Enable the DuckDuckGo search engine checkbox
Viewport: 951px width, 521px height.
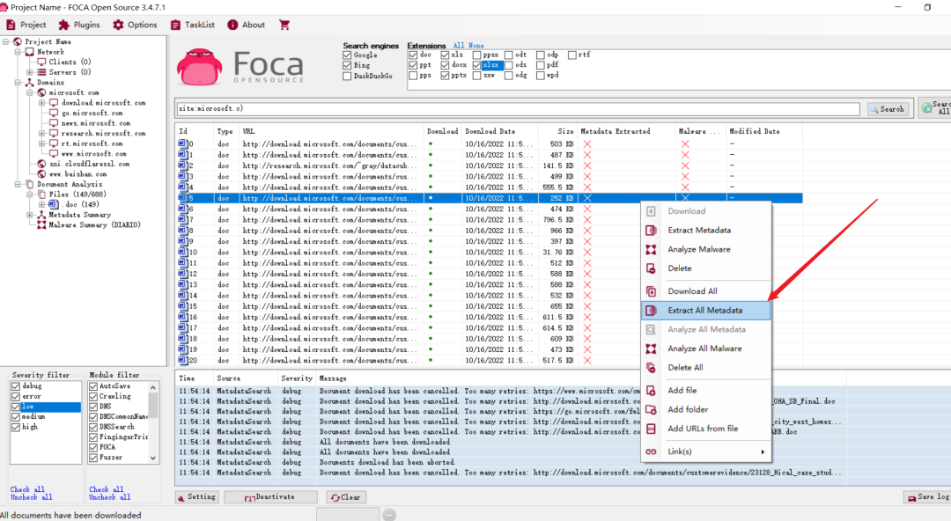point(347,77)
